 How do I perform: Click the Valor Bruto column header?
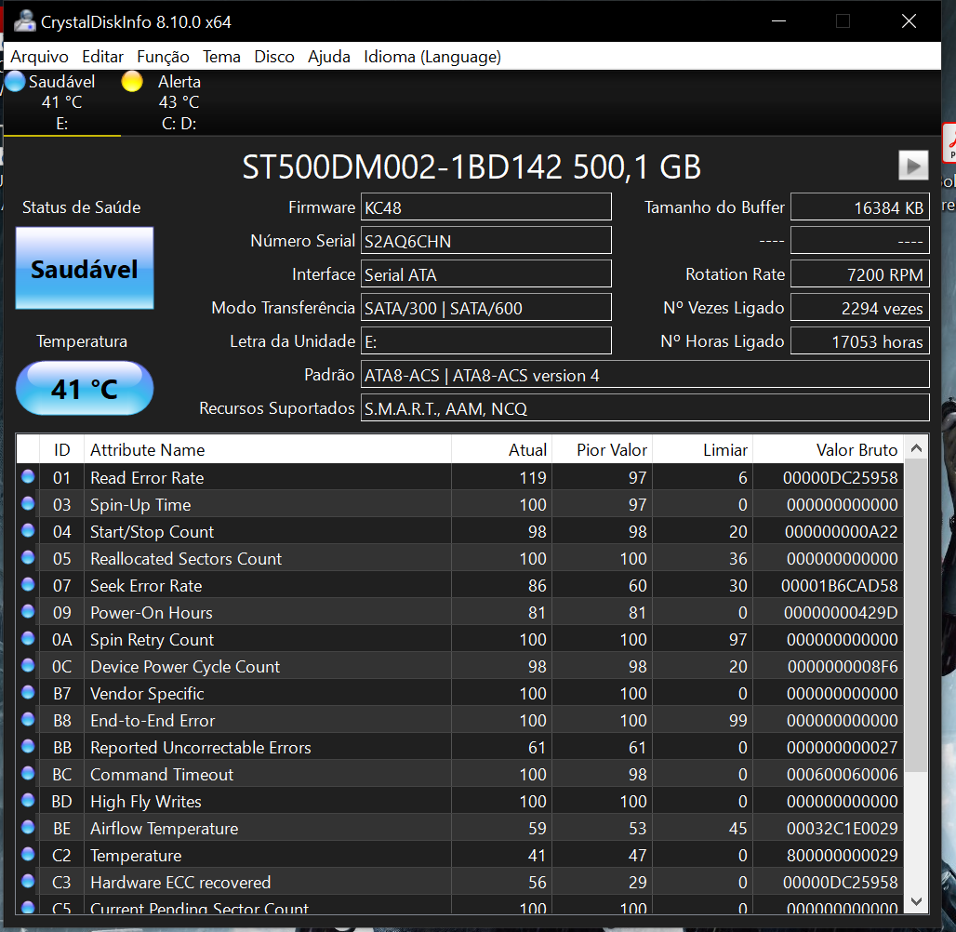(x=828, y=449)
